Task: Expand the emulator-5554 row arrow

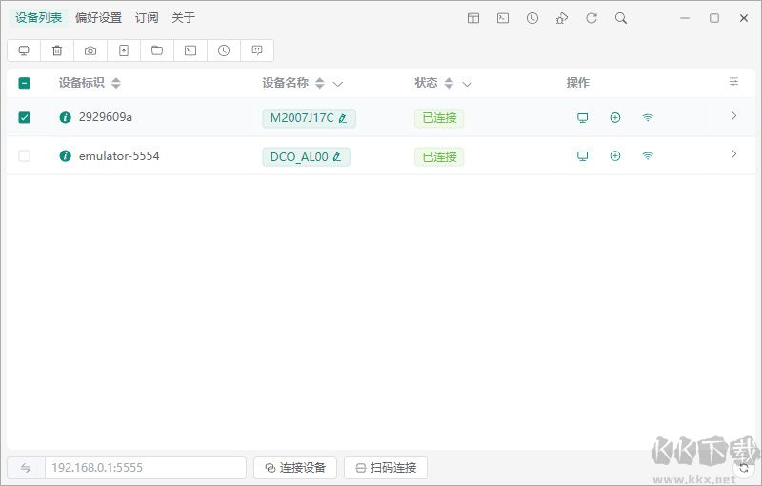Action: (733, 154)
